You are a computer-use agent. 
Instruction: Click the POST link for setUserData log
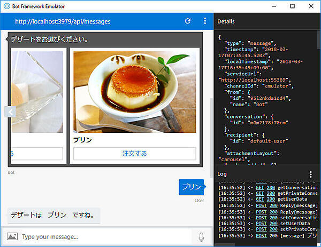pyautogui.click(x=261, y=224)
